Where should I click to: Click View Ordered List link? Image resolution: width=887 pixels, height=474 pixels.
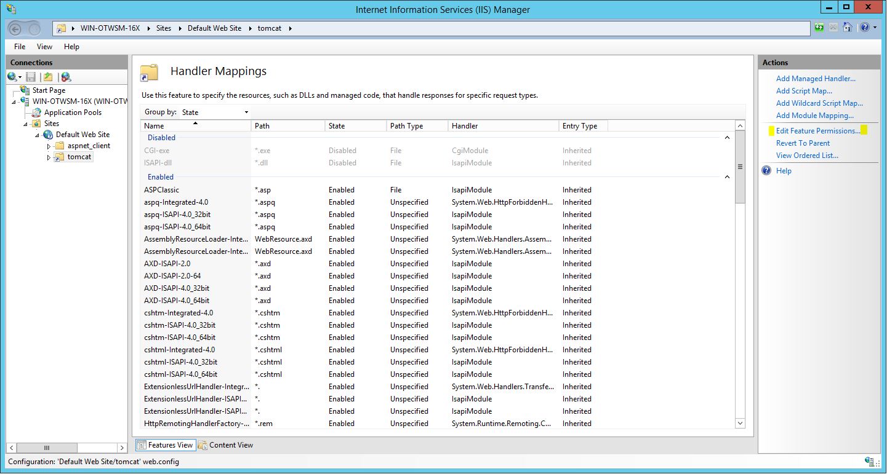point(807,156)
